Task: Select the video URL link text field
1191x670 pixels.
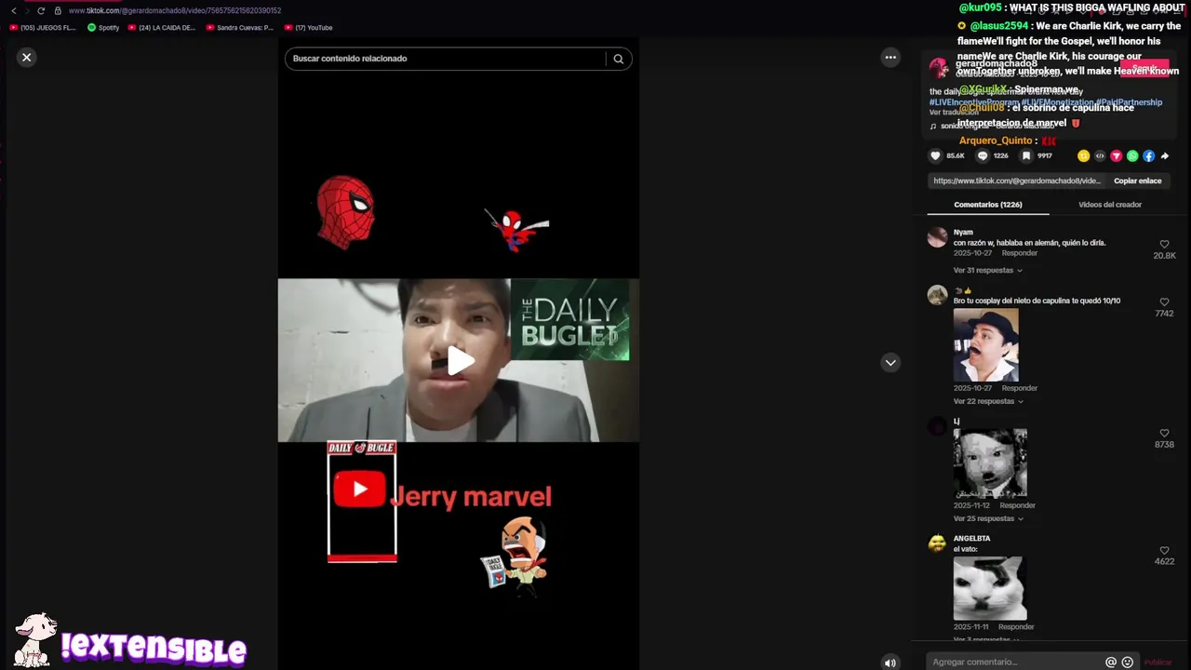Action: pyautogui.click(x=1017, y=181)
